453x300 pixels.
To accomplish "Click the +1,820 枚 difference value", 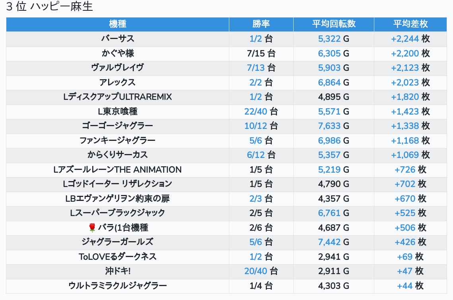I will [x=410, y=97].
